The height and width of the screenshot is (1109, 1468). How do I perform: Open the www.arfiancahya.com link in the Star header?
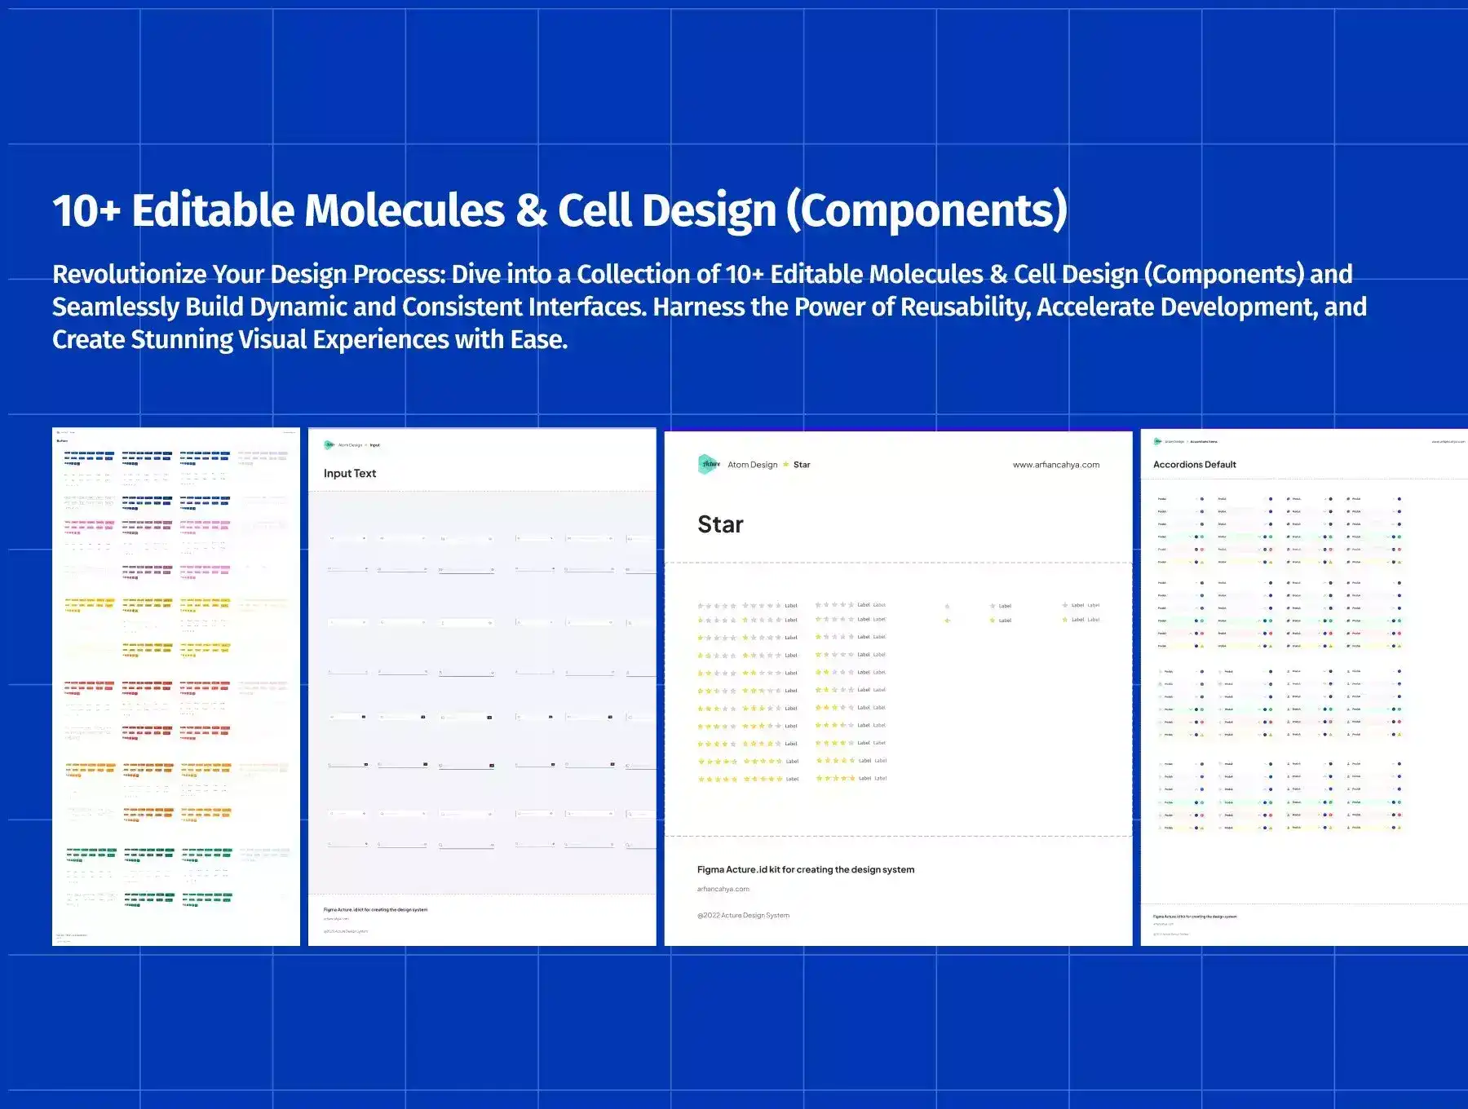point(1055,465)
